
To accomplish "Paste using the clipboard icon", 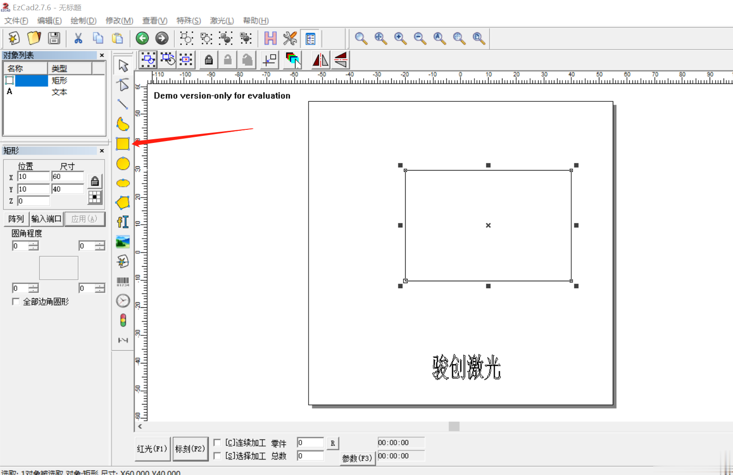I will [117, 38].
